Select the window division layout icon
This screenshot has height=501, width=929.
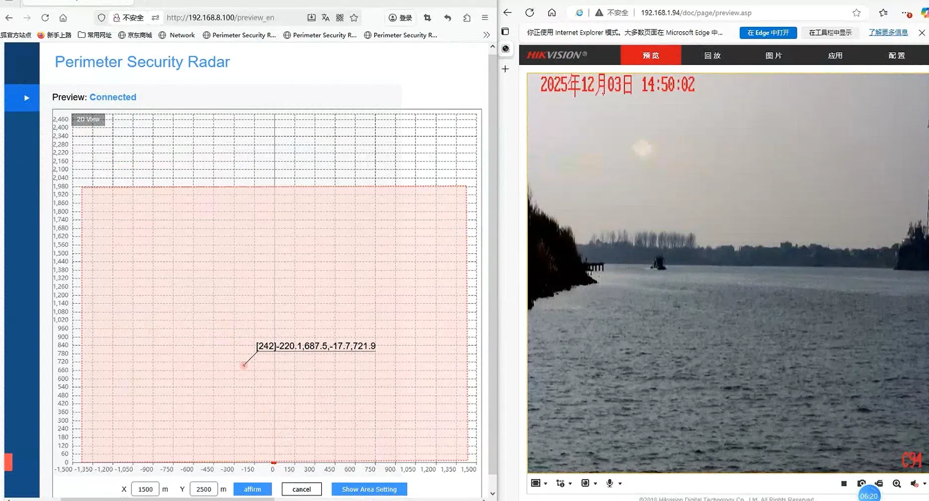point(535,483)
